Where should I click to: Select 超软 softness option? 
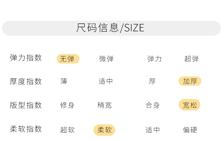pos(67,130)
